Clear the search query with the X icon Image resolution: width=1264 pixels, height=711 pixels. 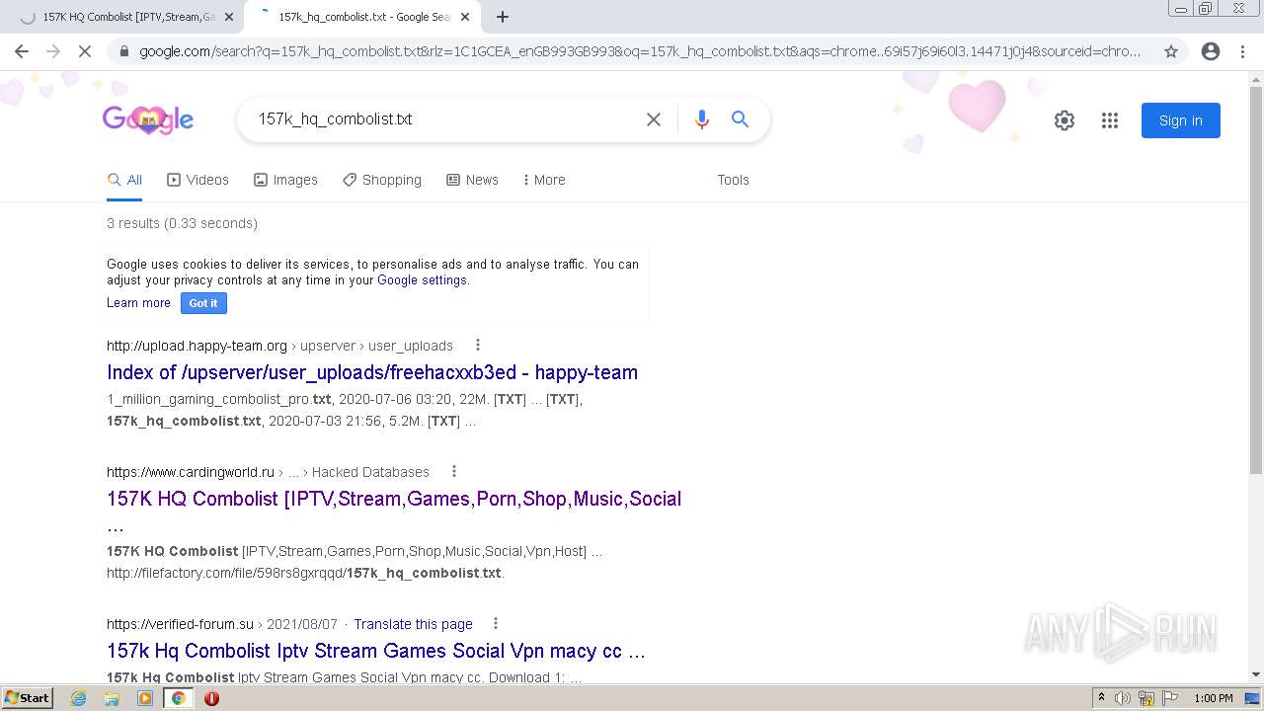point(654,119)
